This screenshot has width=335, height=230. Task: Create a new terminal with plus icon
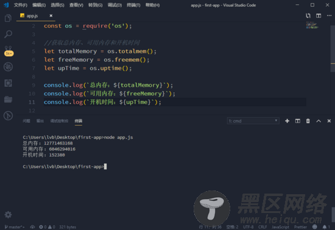click(287, 121)
